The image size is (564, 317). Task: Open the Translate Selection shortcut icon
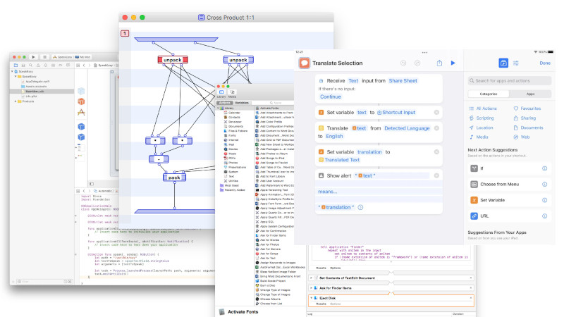[x=304, y=63]
